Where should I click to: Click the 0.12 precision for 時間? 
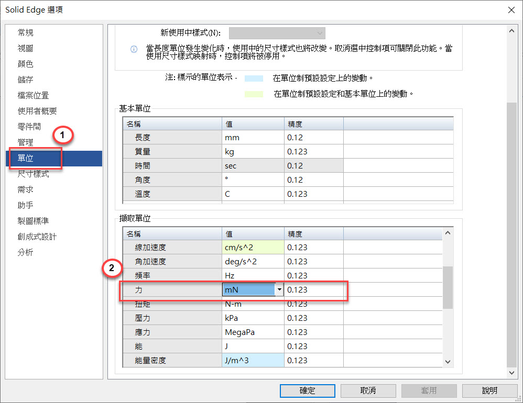point(313,165)
